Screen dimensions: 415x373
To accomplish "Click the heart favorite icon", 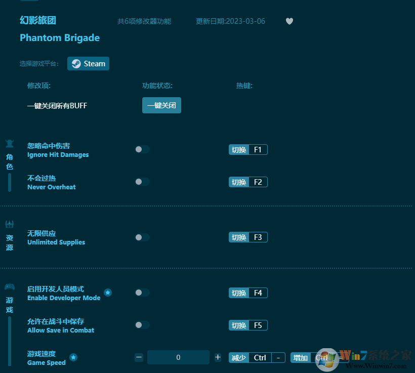I will click(x=289, y=21).
